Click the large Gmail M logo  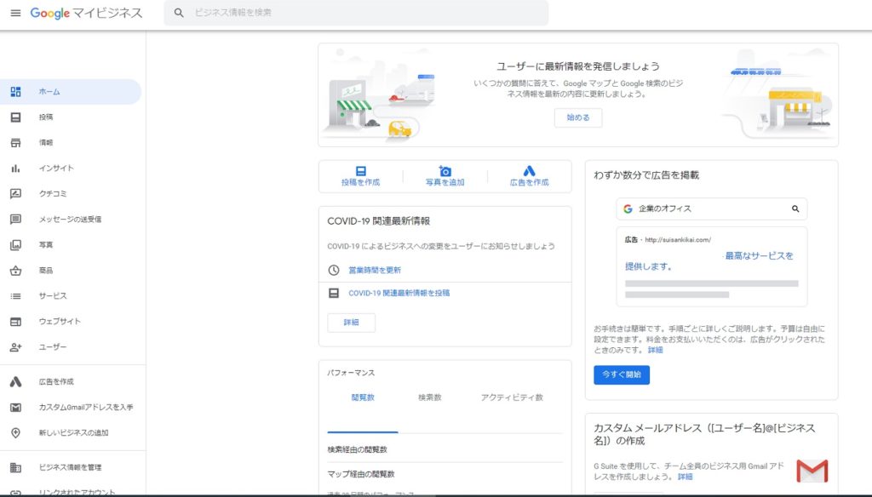pos(812,471)
